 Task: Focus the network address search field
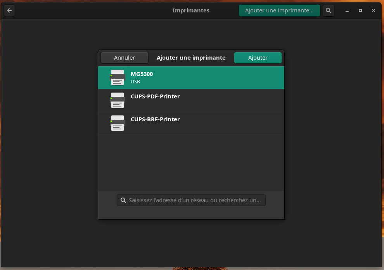point(191,200)
